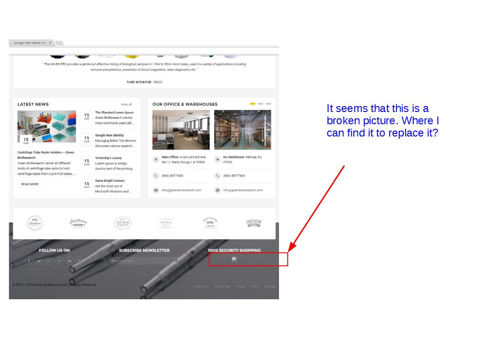Click the broken image under Security Shopping

[x=234, y=259]
